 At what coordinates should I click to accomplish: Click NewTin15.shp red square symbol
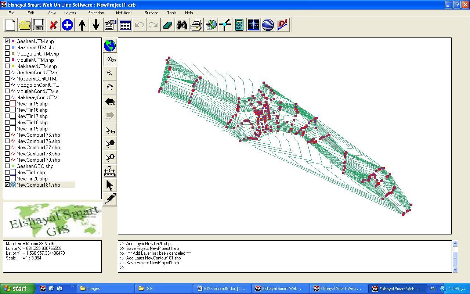coord(13,104)
